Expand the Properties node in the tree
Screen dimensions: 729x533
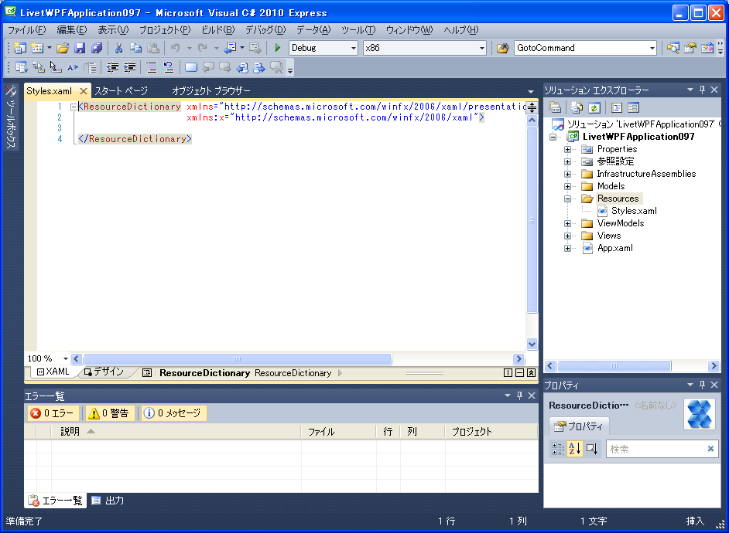[567, 149]
